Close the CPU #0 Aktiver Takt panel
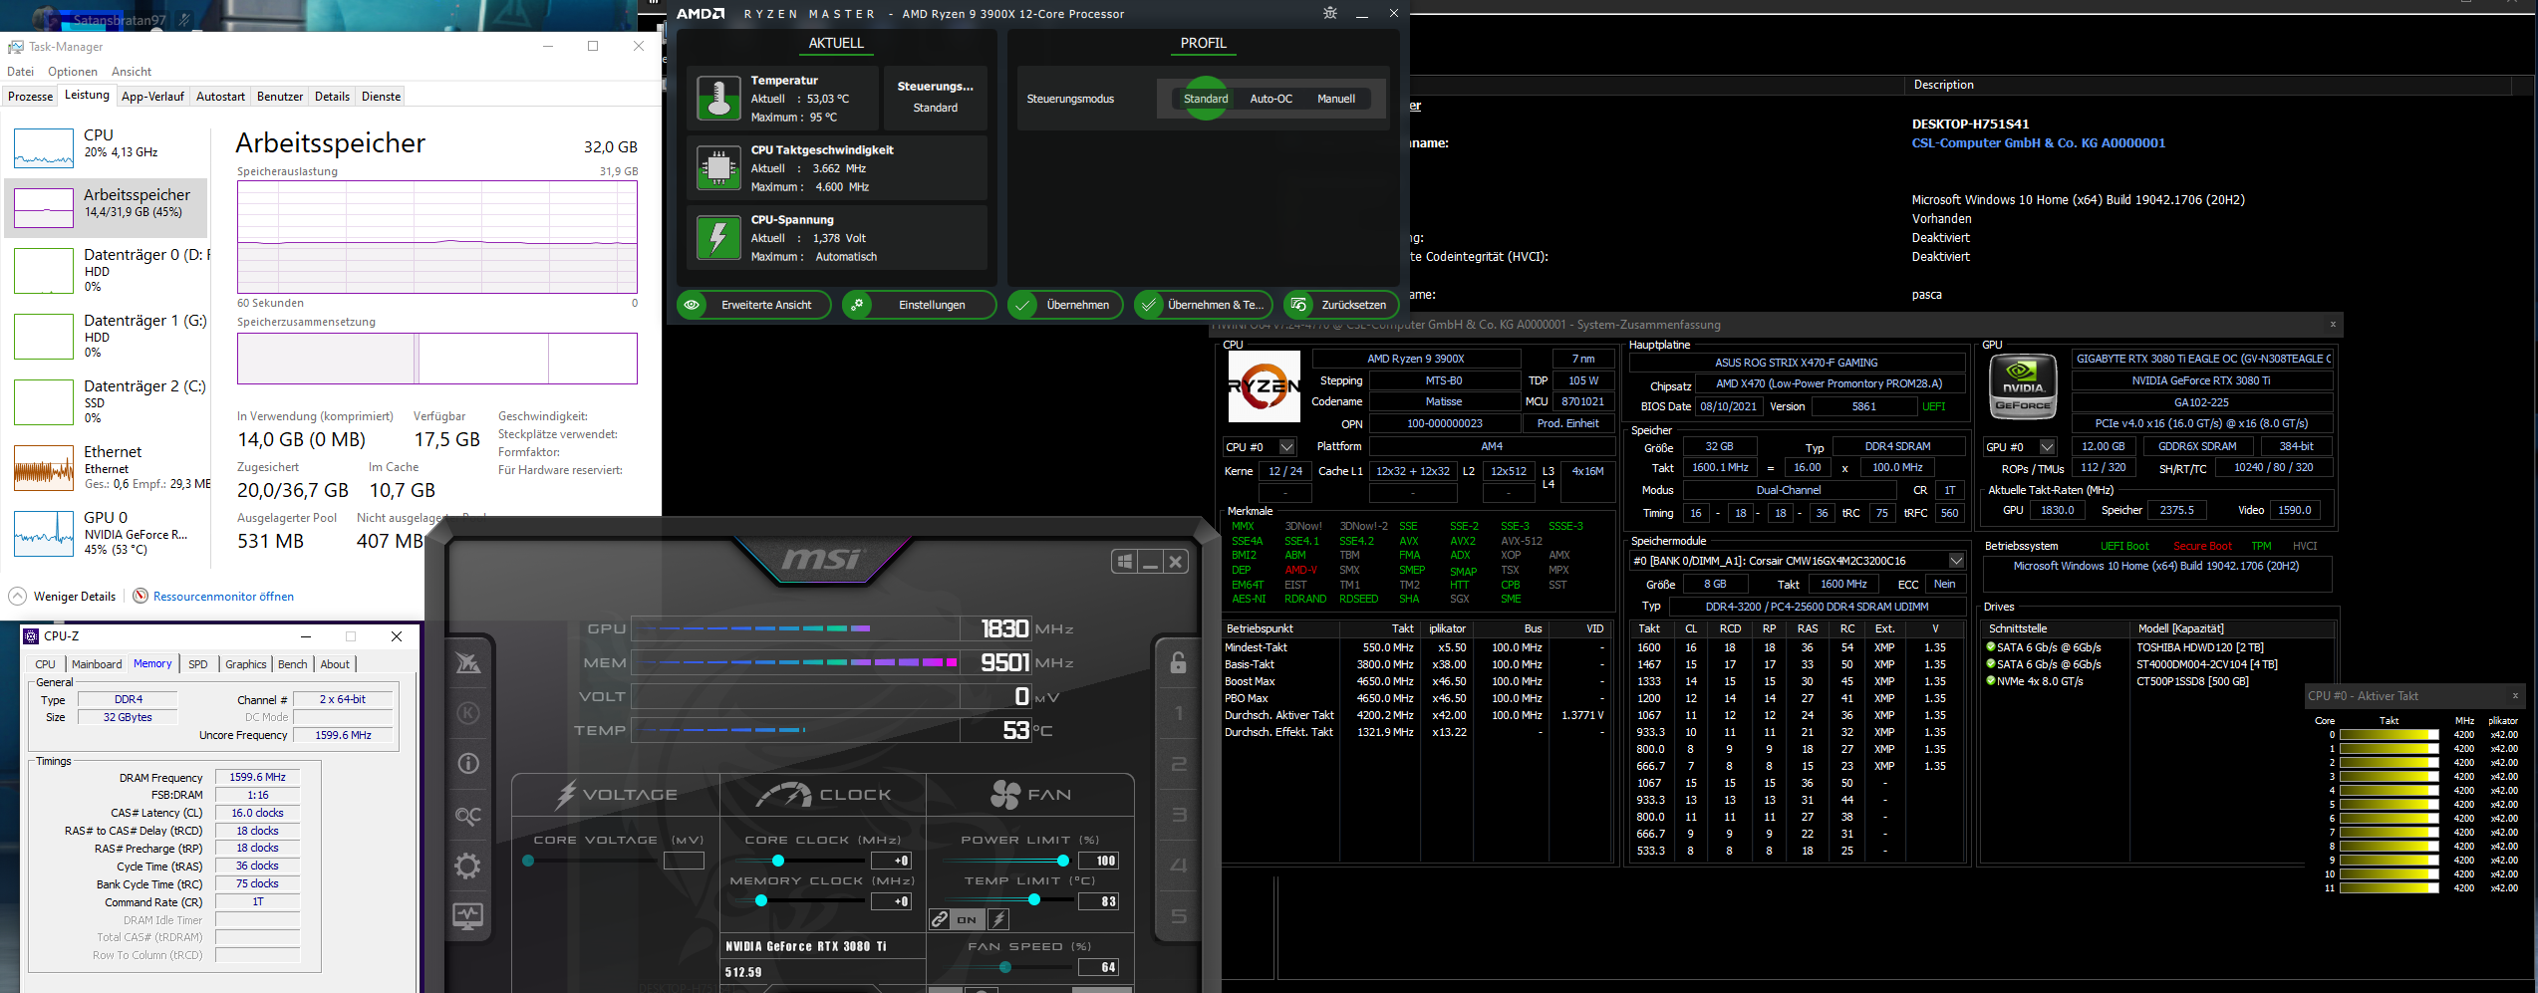The image size is (2538, 993). (2515, 695)
